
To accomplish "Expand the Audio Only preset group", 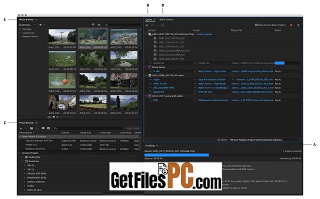I will click(x=22, y=157).
